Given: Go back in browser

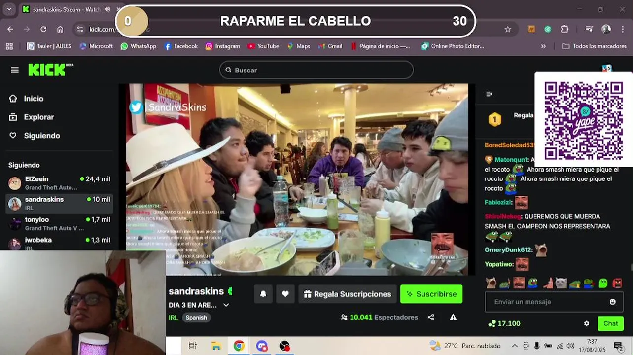Looking at the screenshot, I should pyautogui.click(x=10, y=29).
